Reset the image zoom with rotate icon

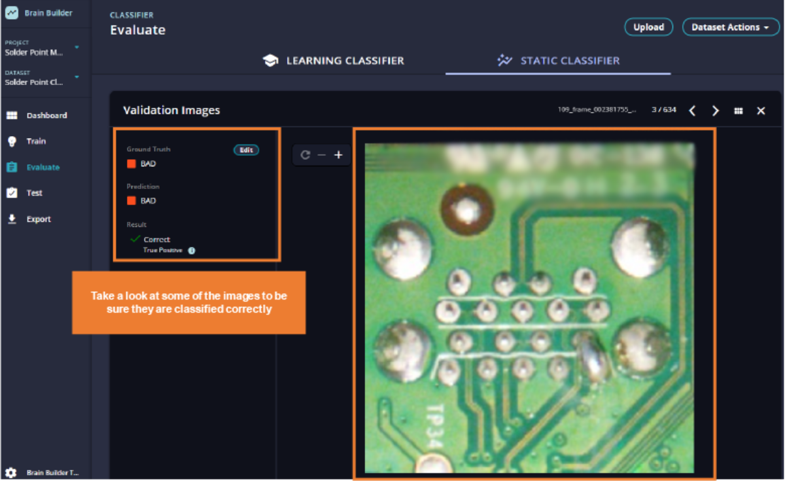[305, 155]
